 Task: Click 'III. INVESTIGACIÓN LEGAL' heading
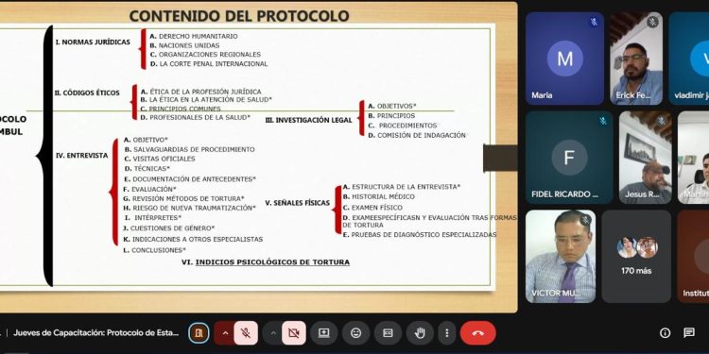coord(308,120)
